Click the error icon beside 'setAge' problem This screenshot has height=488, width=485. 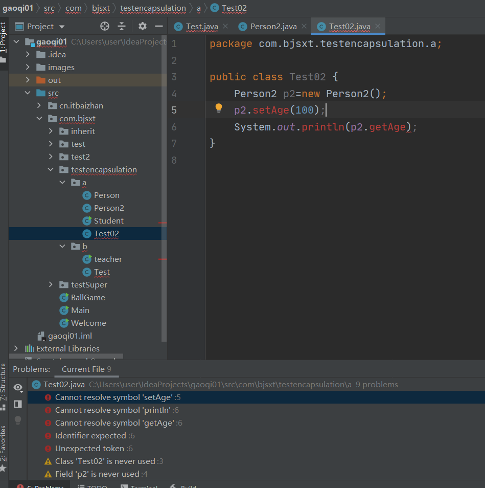[x=48, y=397]
